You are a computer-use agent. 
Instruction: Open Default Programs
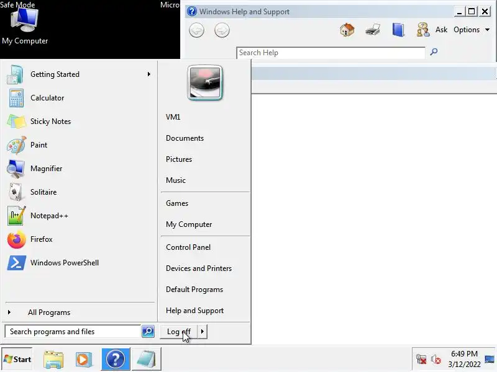tap(194, 290)
